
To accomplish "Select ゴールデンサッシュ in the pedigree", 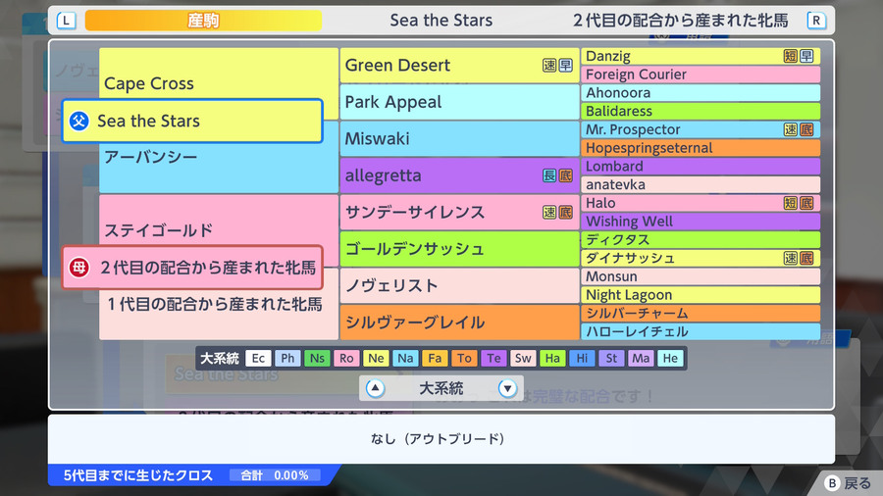I will 459,249.
